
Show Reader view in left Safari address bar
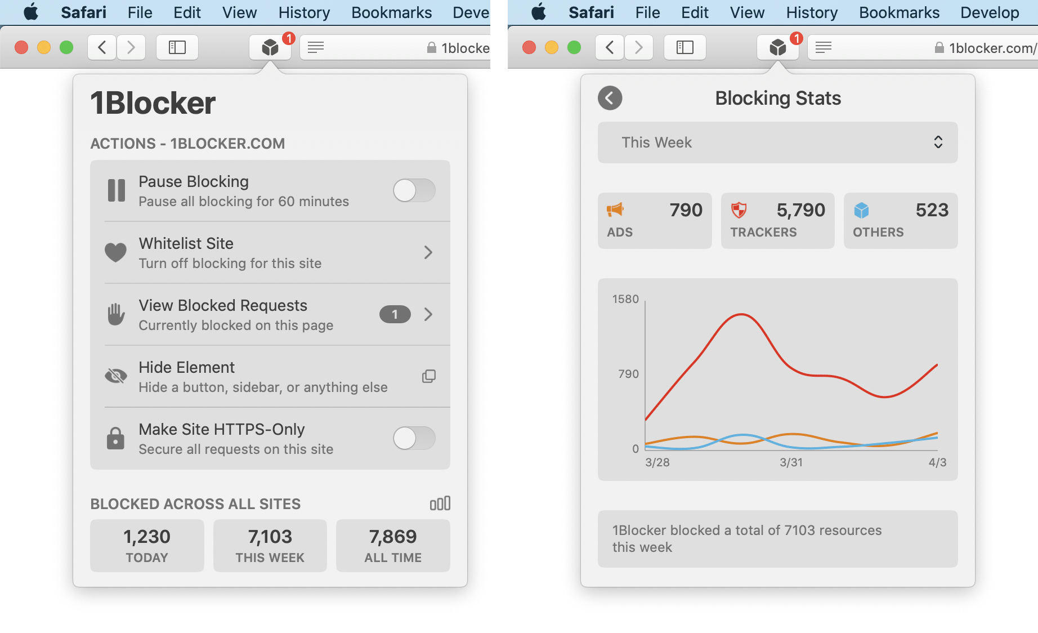tap(316, 47)
